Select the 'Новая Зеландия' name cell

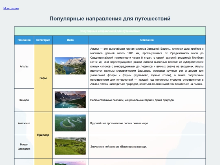[x=24, y=147]
